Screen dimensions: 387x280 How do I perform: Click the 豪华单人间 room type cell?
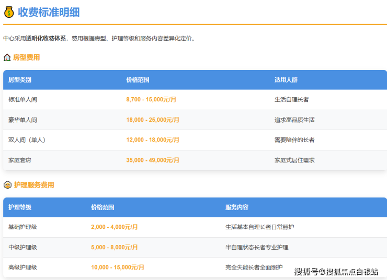(22, 120)
